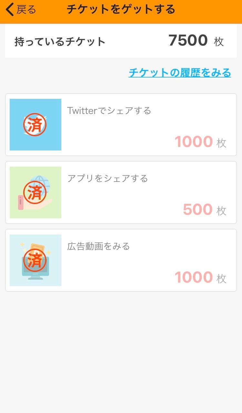Image resolution: width=242 pixels, height=413 pixels.
Task: Tap the 1000 枚 reward on the ad video card
Action: [x=200, y=277]
